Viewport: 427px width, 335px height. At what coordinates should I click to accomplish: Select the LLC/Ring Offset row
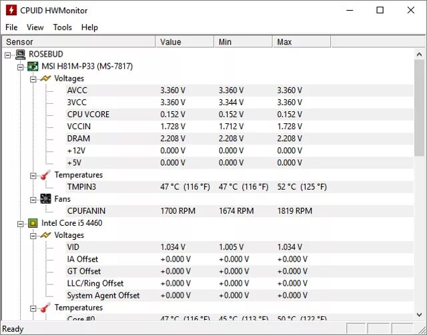tap(240, 283)
